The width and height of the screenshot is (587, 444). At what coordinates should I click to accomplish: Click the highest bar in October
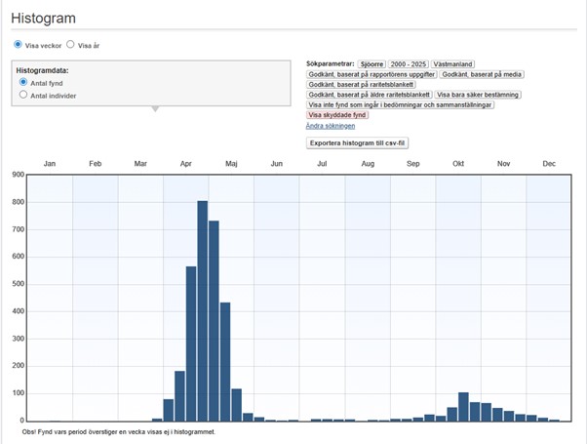pyautogui.click(x=463, y=407)
